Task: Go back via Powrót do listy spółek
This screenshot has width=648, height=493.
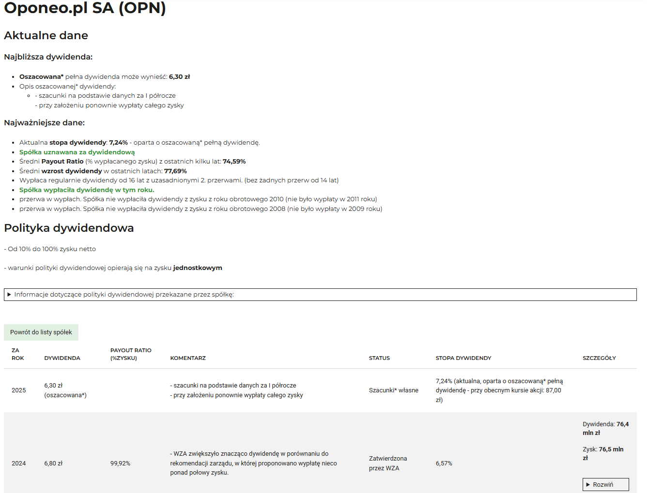Action: pos(41,332)
